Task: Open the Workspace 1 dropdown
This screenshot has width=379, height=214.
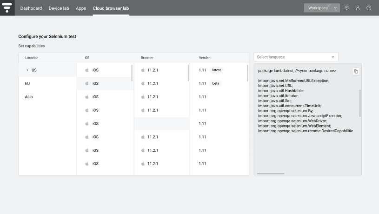Action: (x=322, y=8)
